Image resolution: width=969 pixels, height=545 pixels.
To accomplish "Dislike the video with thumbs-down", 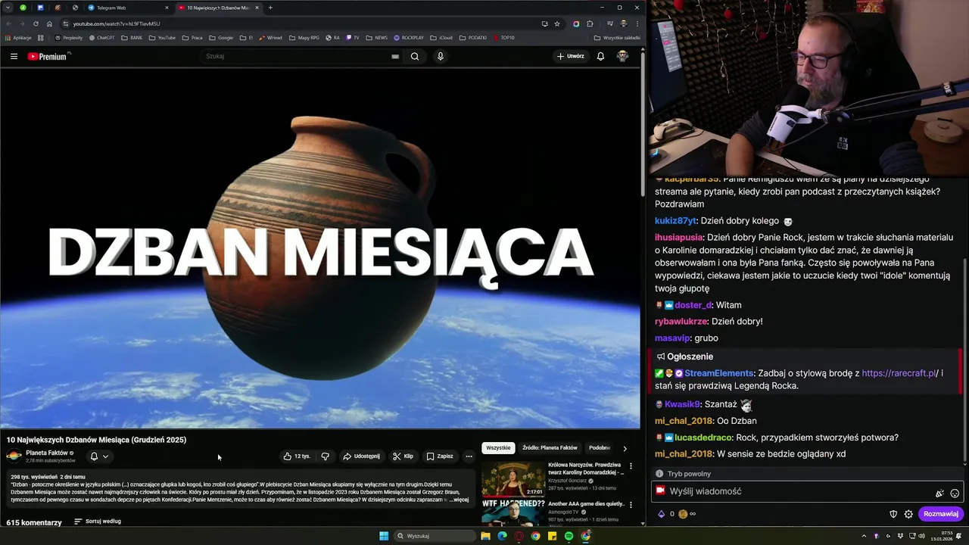I will tap(326, 456).
